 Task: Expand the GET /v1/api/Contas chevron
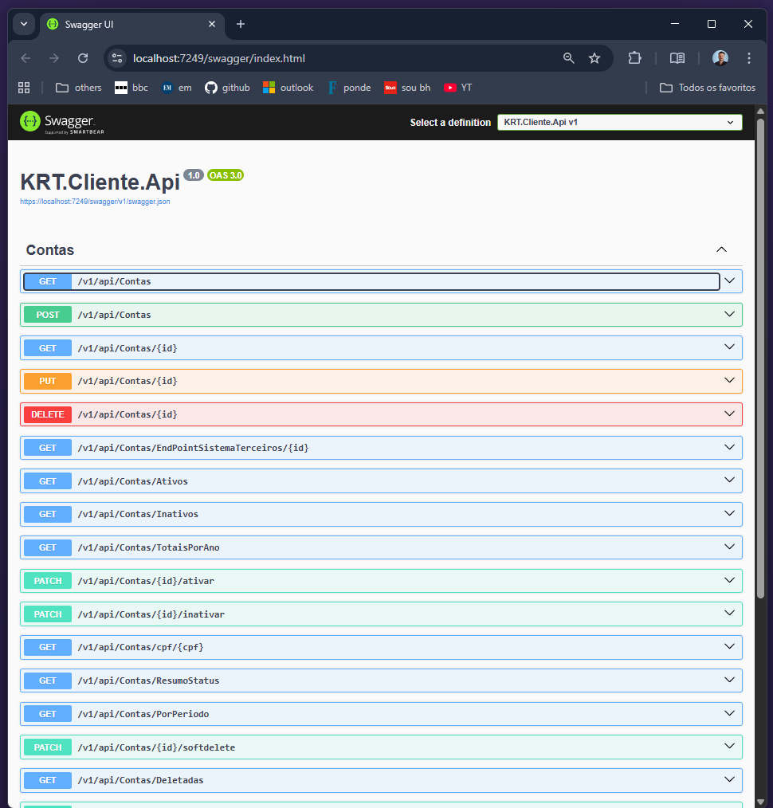pyautogui.click(x=729, y=280)
